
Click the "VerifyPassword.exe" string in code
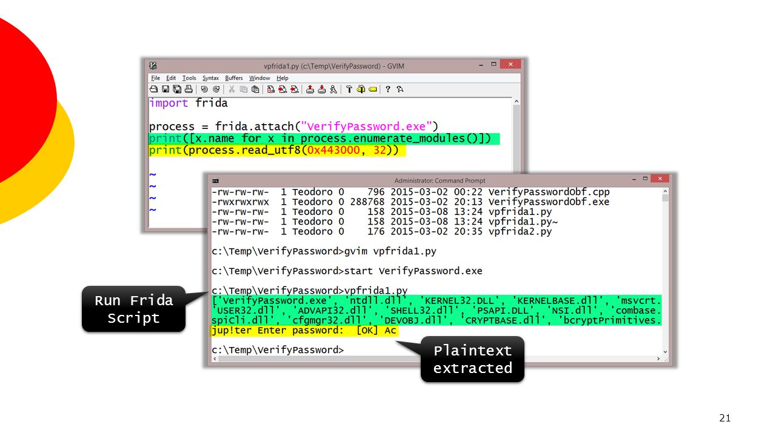tap(366, 127)
